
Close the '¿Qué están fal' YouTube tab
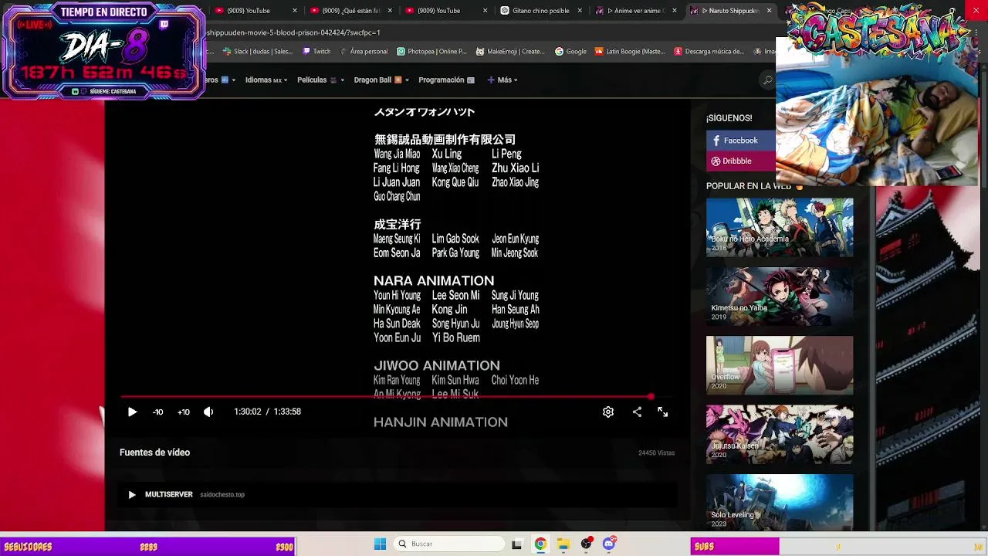[x=390, y=11]
